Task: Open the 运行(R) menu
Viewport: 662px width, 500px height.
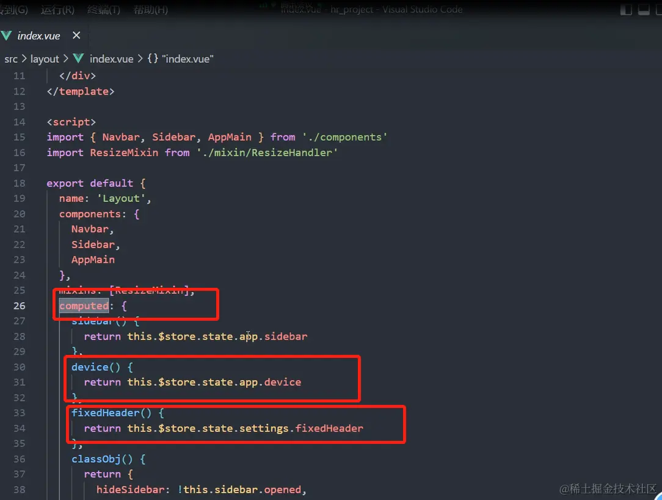Action: pyautogui.click(x=57, y=9)
